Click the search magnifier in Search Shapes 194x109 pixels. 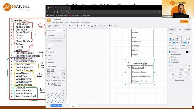coord(64,30)
